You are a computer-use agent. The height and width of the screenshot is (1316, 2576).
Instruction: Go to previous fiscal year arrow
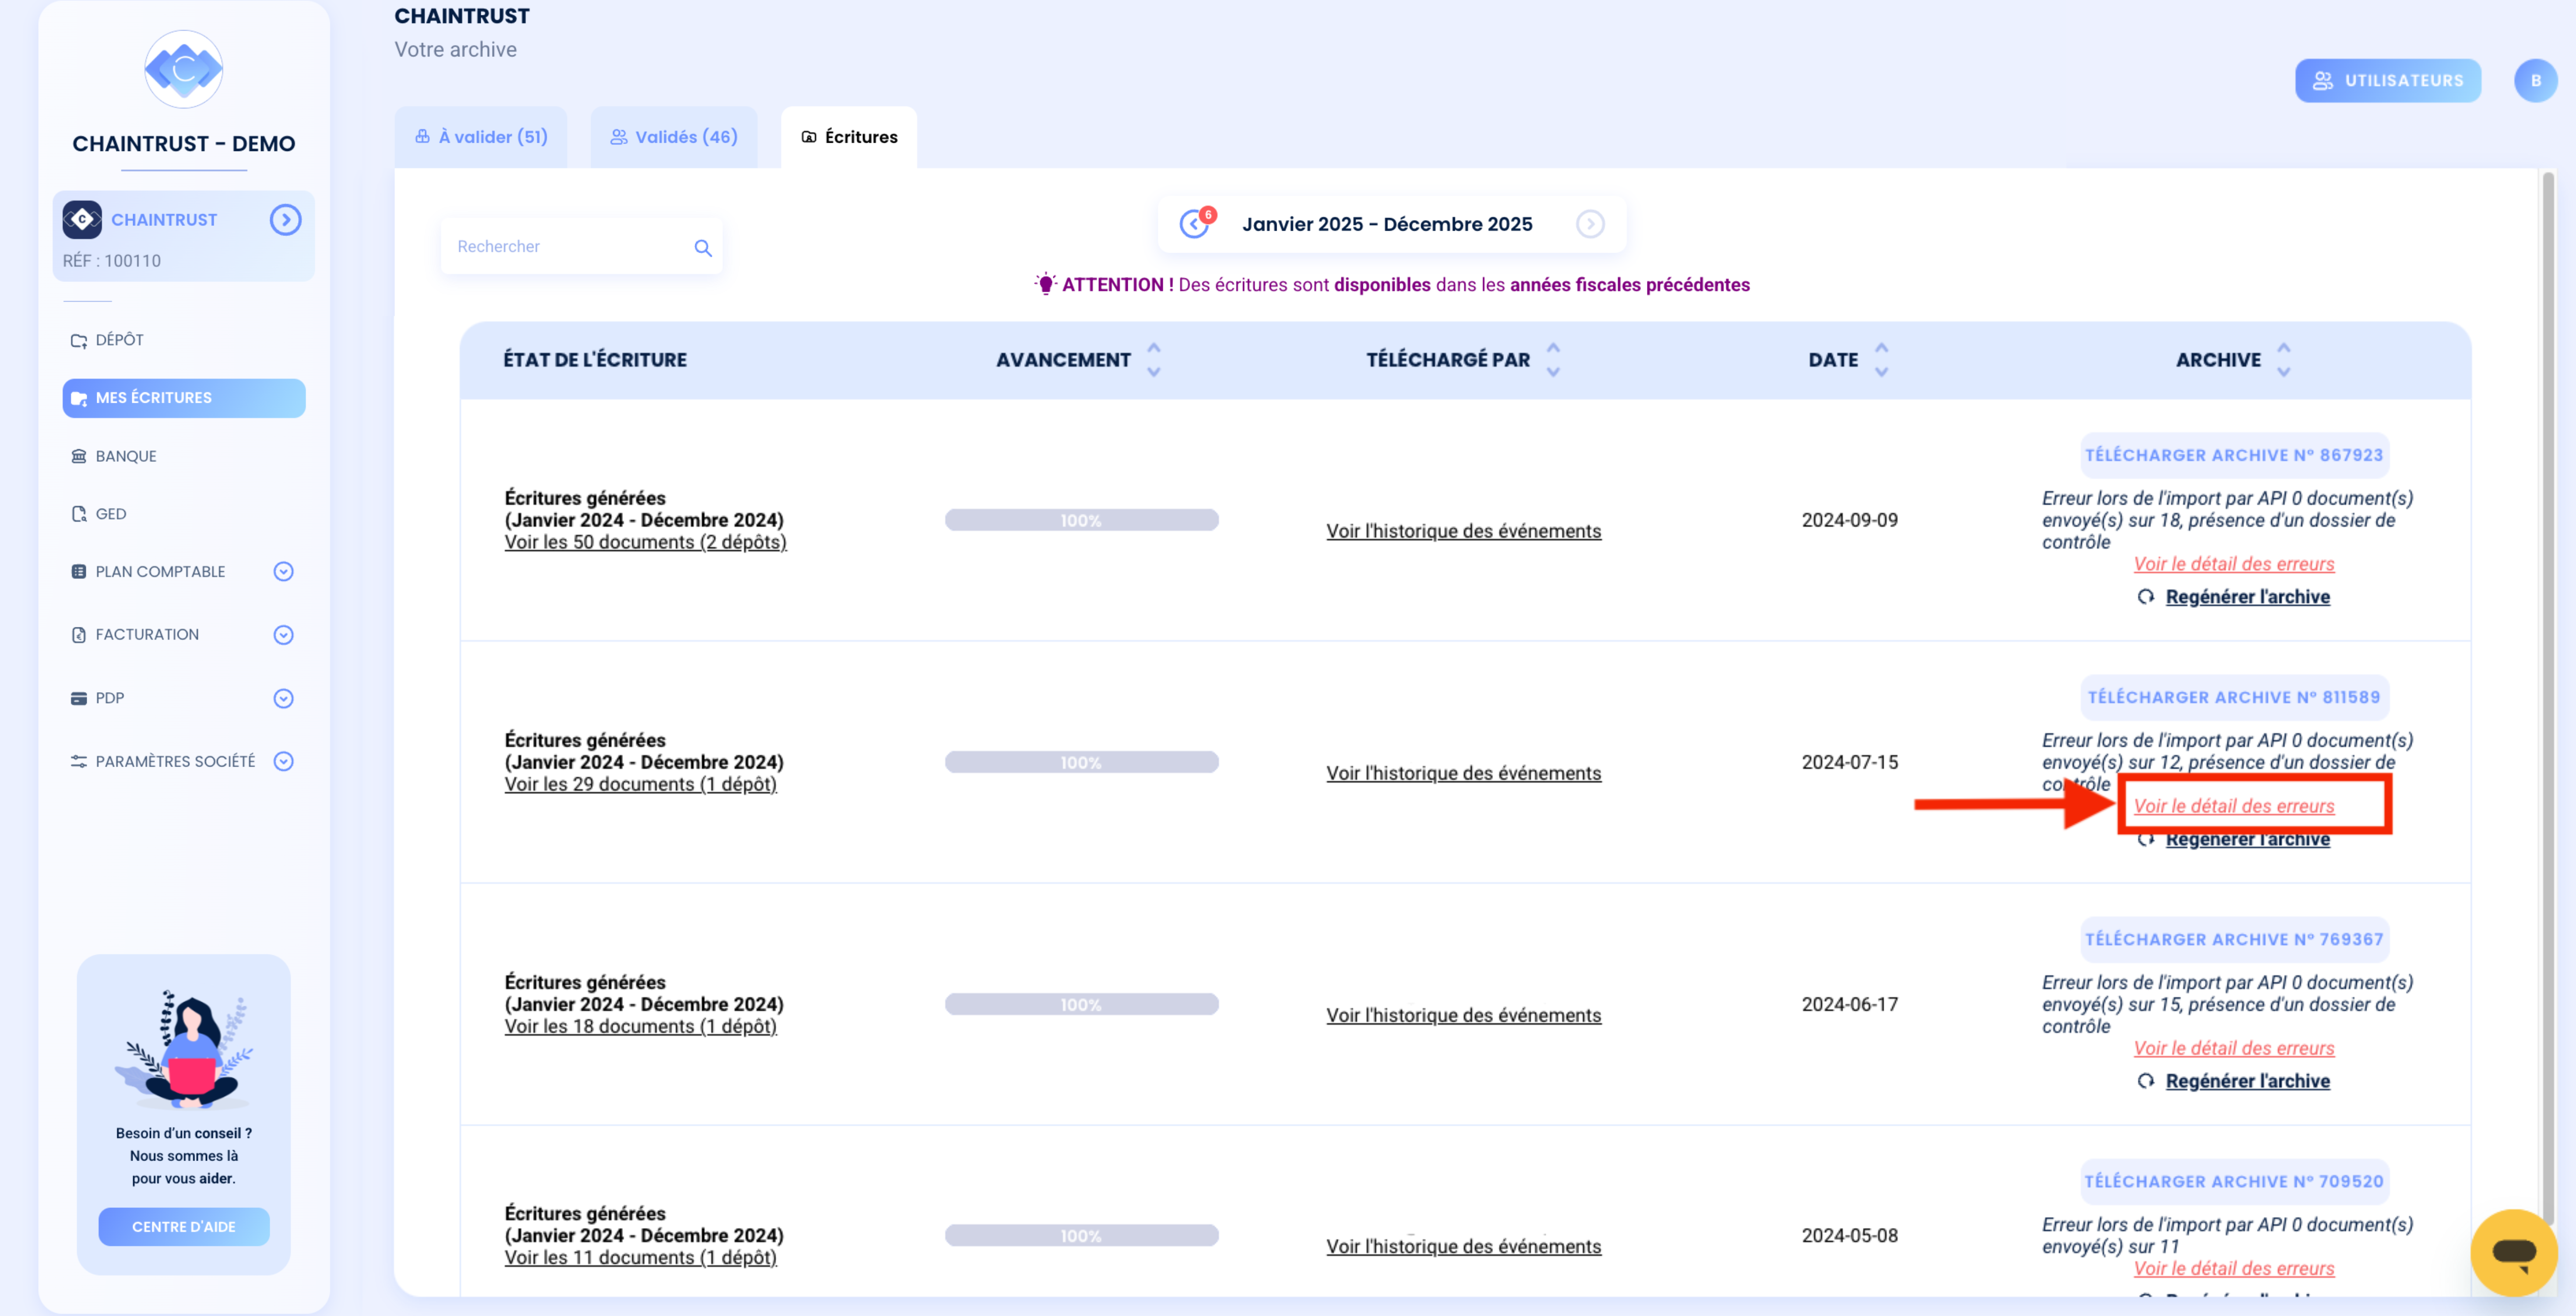click(x=1194, y=224)
